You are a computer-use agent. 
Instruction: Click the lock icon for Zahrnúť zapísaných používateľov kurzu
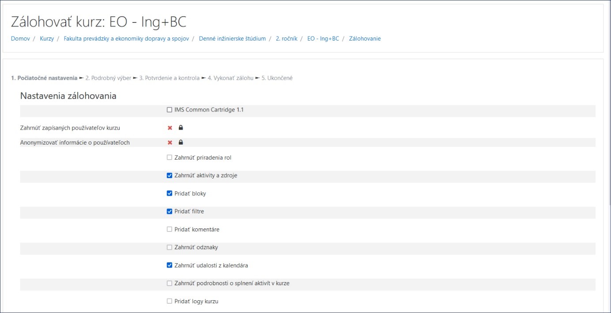click(181, 128)
